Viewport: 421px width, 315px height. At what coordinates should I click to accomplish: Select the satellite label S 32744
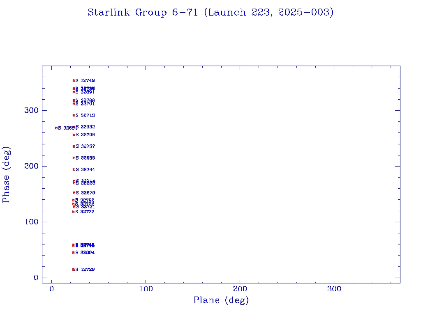pyautogui.click(x=85, y=169)
